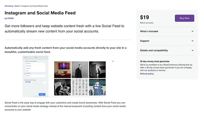Expand the Support section chevron
Image resolution: width=204 pixels, height=113 pixels.
tap(193, 41)
